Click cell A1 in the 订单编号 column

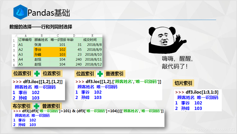coord(26,45)
